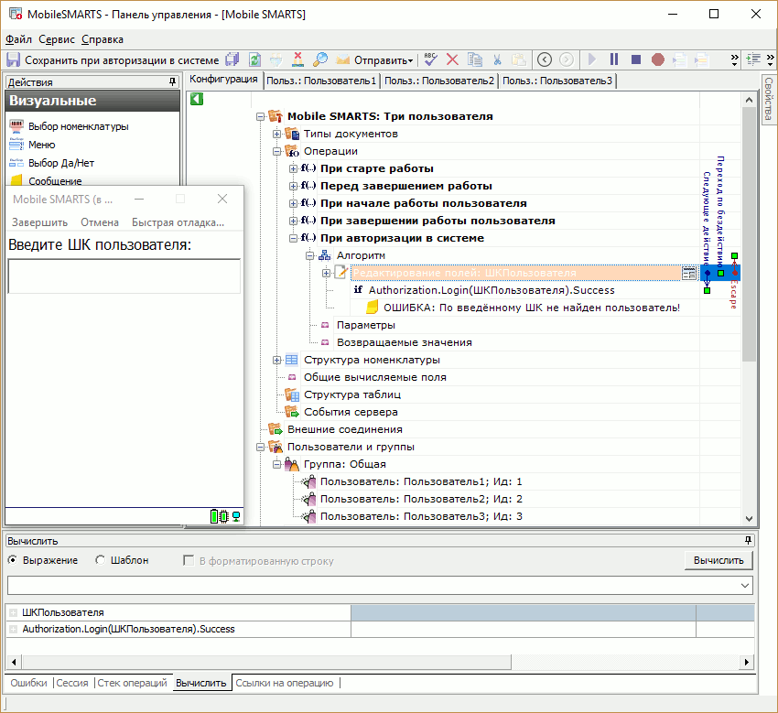Viewport: 778px width, 713px height.
Task: Click the Paste clipboard icon
Action: point(519,60)
